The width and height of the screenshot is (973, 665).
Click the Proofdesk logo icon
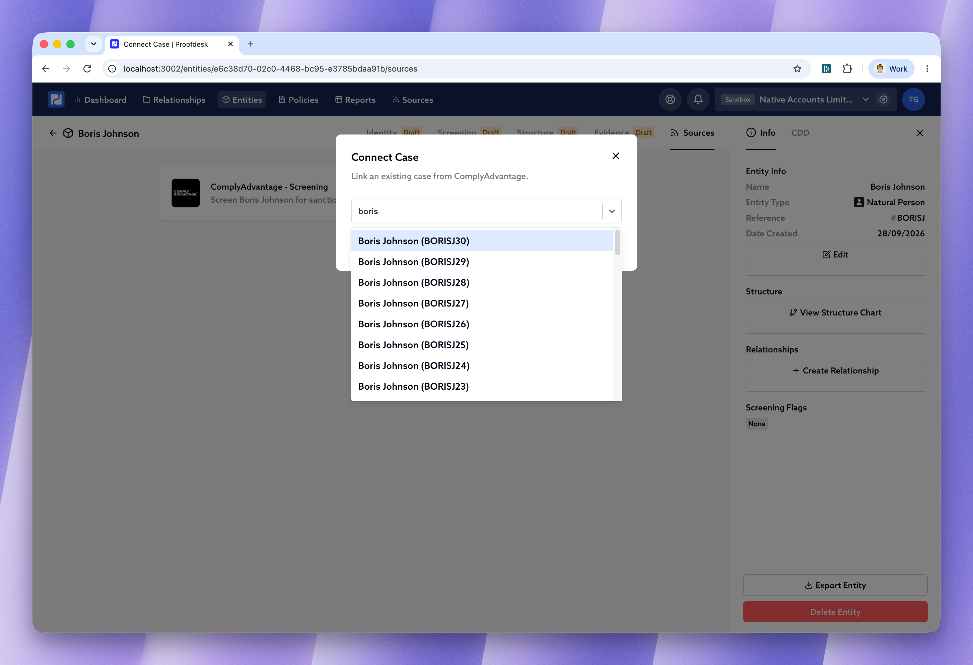click(56, 100)
